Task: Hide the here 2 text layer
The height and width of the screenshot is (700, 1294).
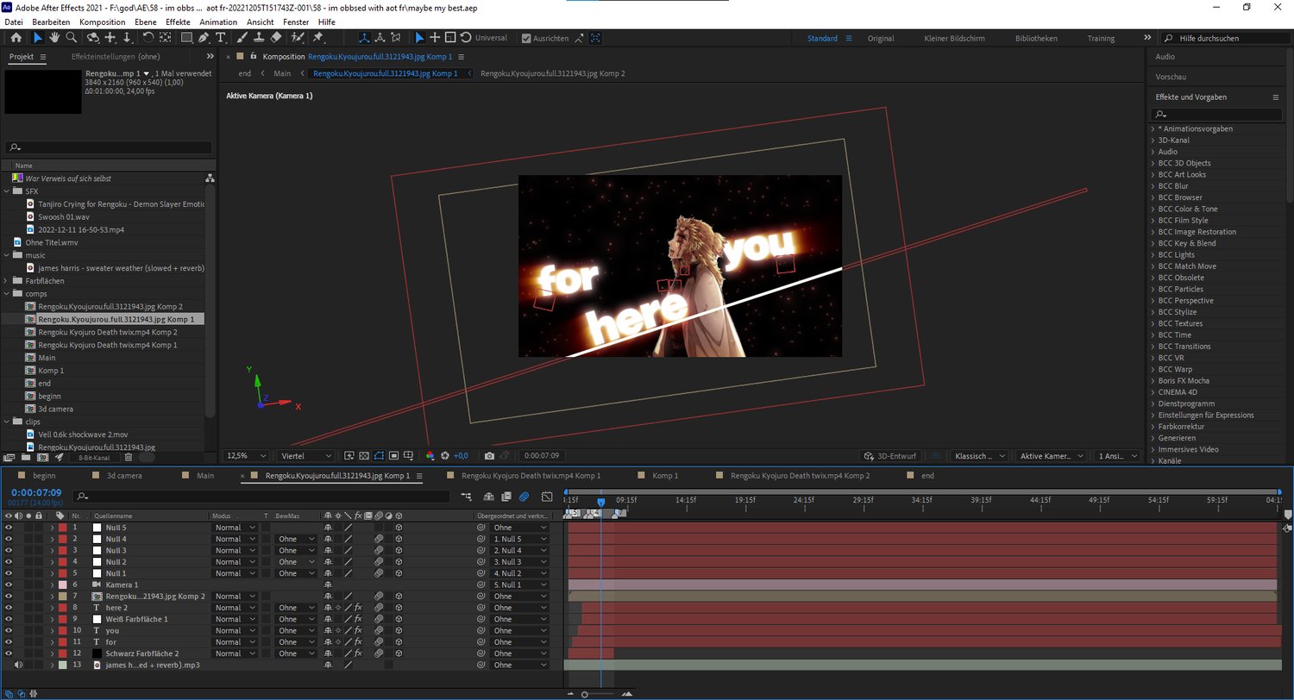Action: 9,608
